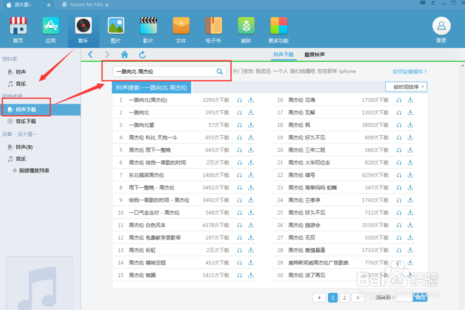
Task: Click the 跳转到 page number field
Action: (404, 297)
